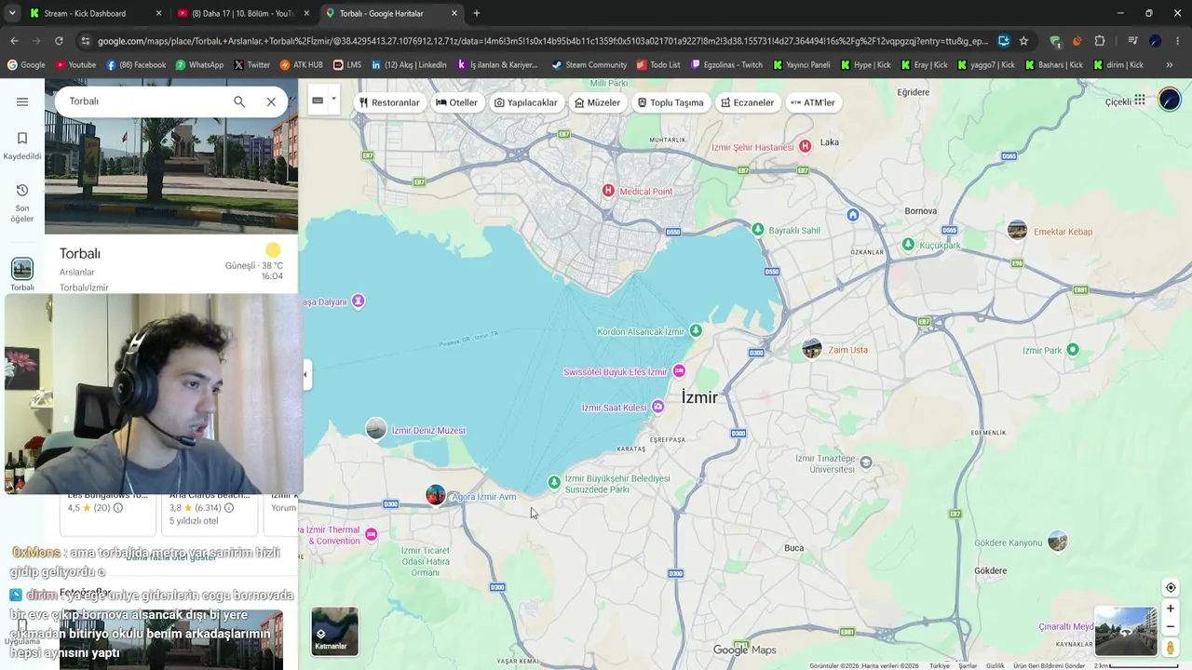This screenshot has height=670, width=1192.
Task: Click the search magnifier icon
Action: (x=239, y=101)
